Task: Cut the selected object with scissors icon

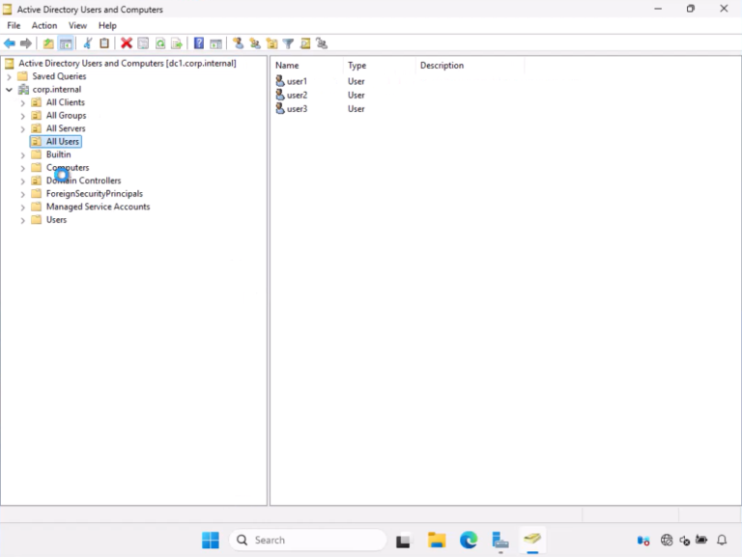Action: click(88, 43)
